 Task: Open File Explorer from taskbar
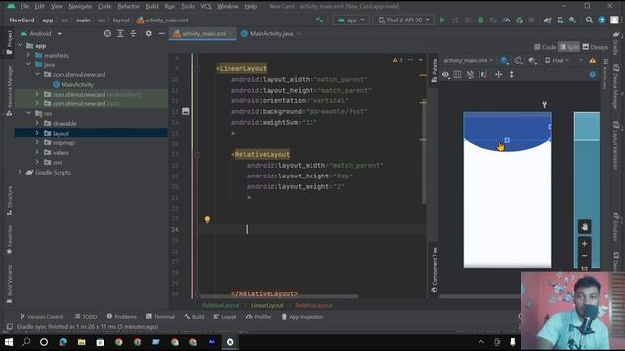point(81,342)
